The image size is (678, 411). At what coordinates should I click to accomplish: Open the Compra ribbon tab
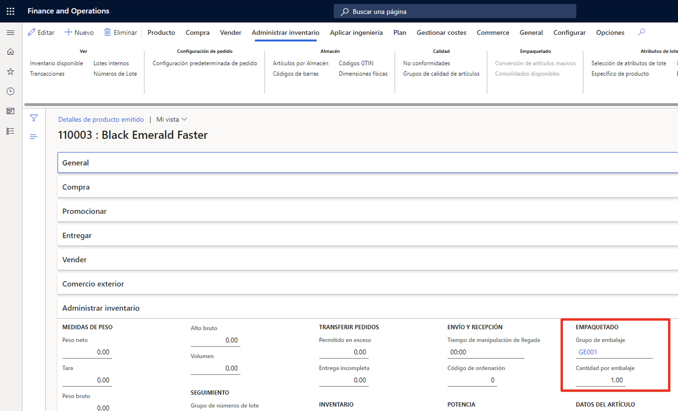click(198, 32)
